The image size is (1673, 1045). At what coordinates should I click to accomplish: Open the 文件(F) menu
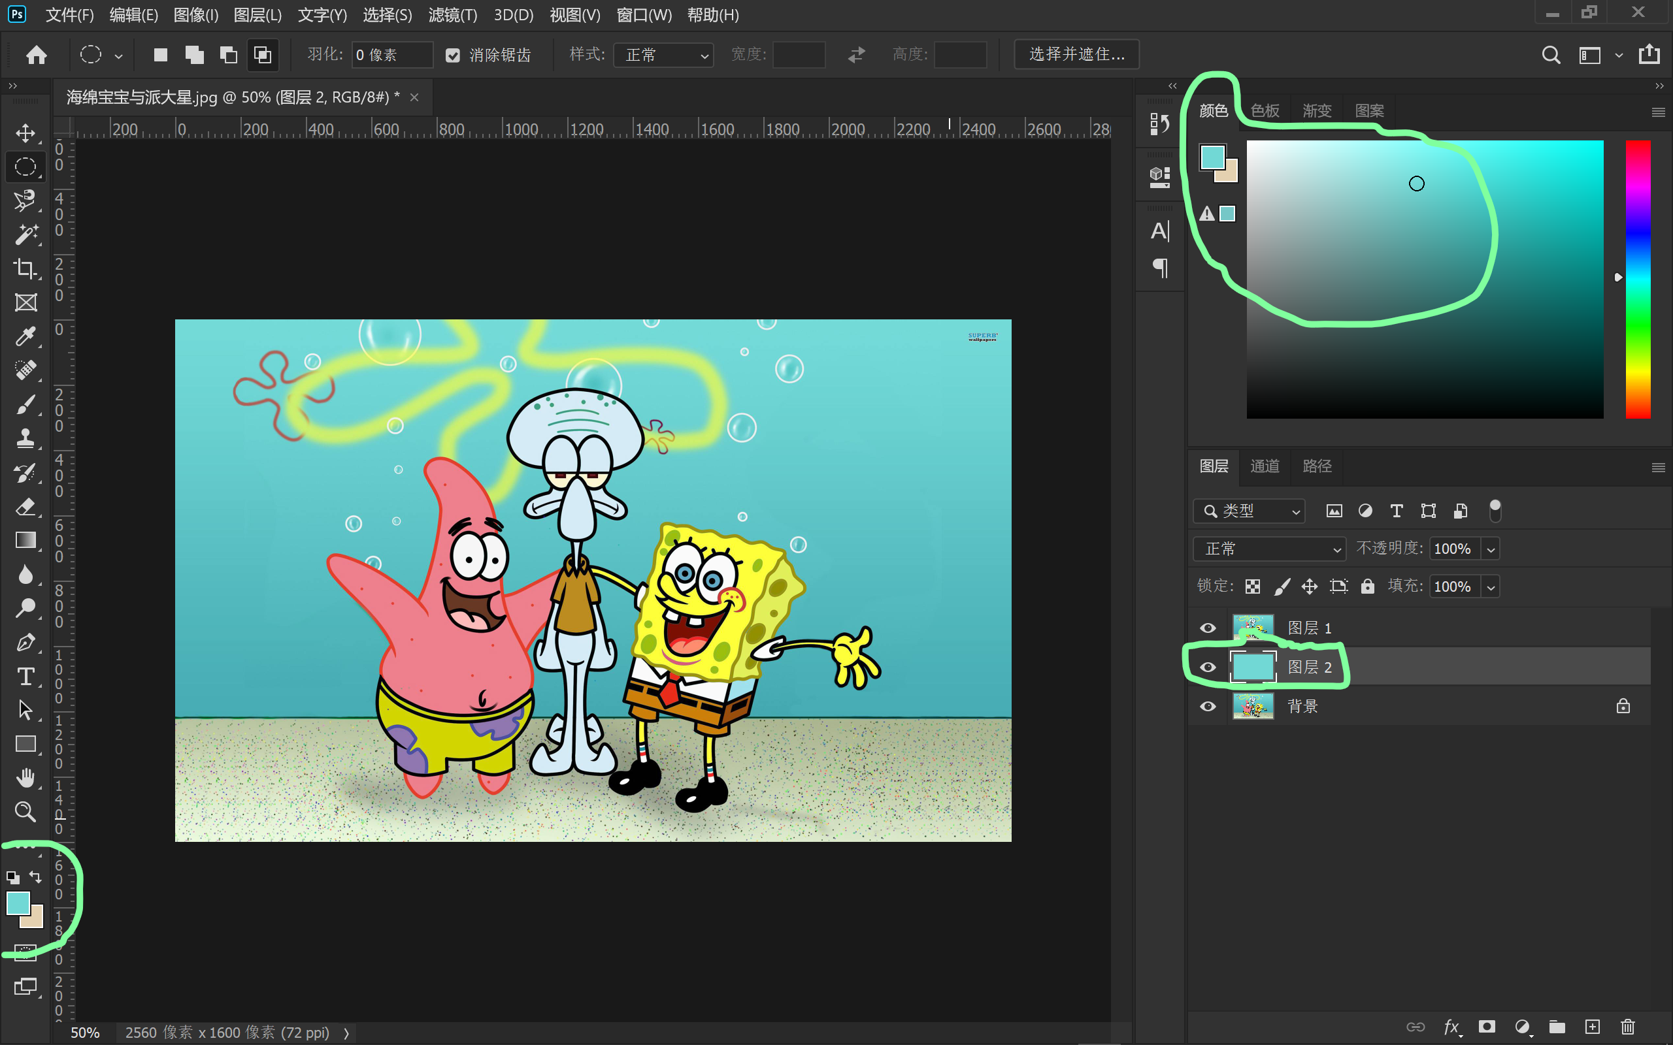pos(70,15)
